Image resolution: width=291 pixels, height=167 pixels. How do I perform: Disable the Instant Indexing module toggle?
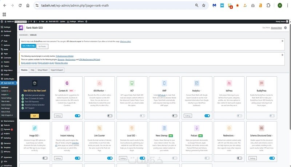pos(77,158)
